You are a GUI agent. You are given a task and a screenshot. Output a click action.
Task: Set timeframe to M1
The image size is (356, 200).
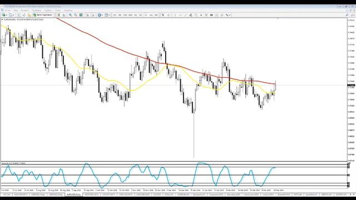(115, 15)
